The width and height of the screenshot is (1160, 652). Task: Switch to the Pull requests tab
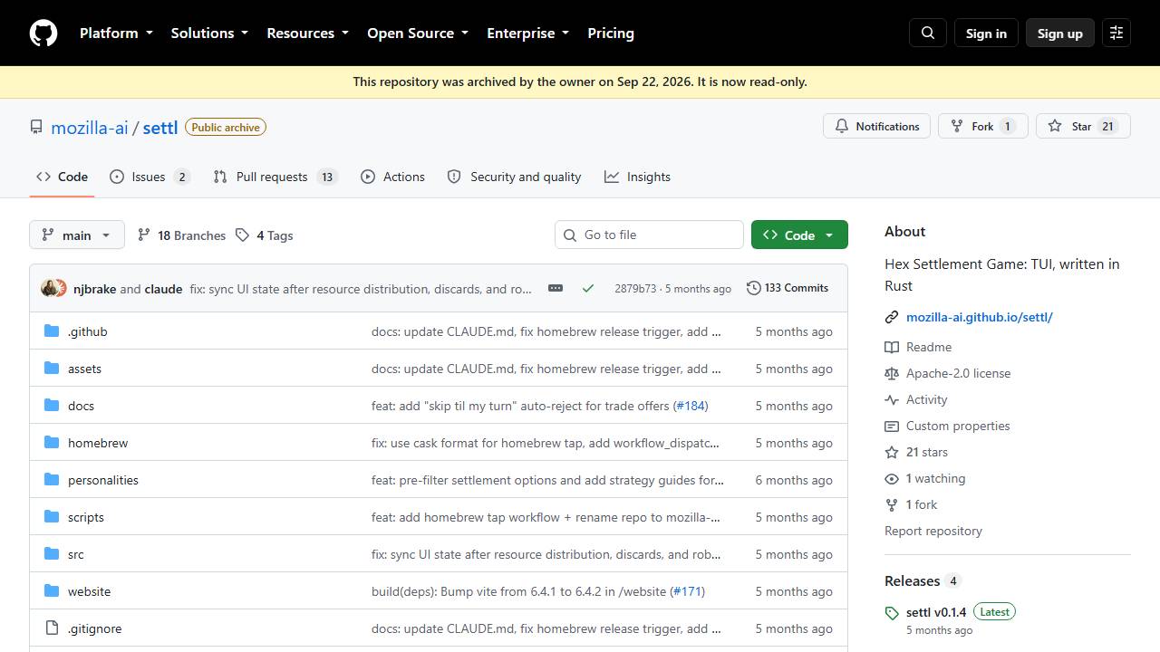(275, 177)
